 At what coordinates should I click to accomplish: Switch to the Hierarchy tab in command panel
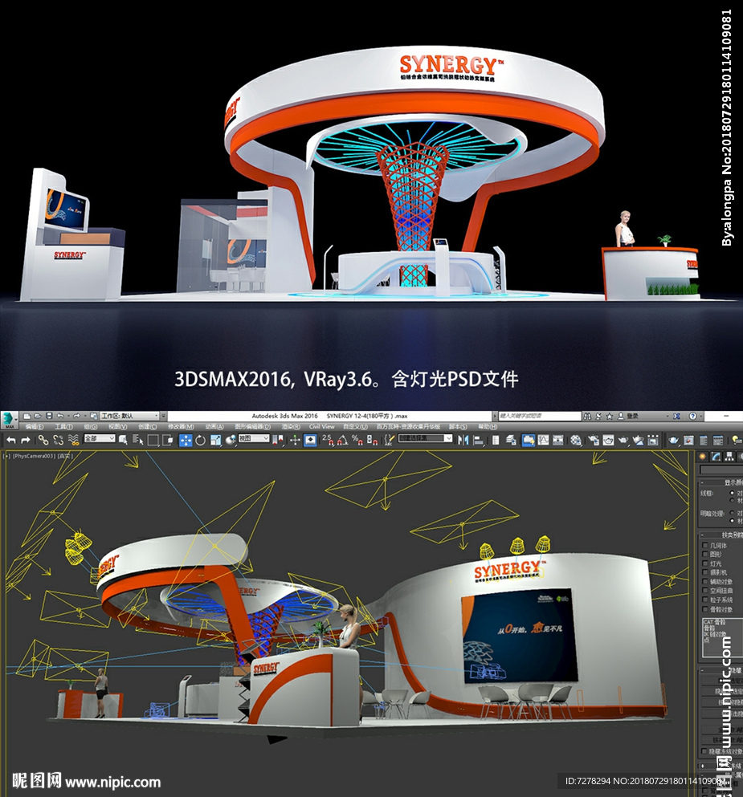[729, 457]
